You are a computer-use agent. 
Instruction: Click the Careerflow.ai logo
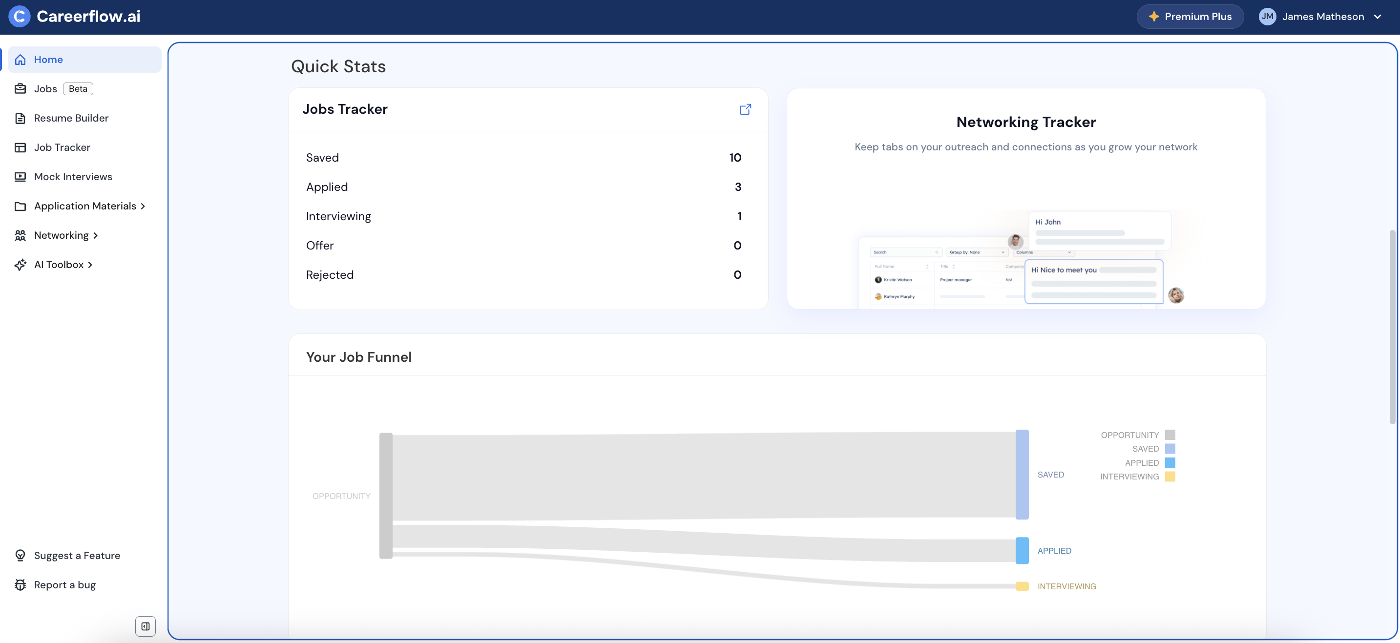pos(74,16)
